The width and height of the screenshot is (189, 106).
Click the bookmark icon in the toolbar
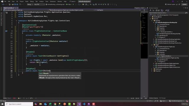(108, 4)
